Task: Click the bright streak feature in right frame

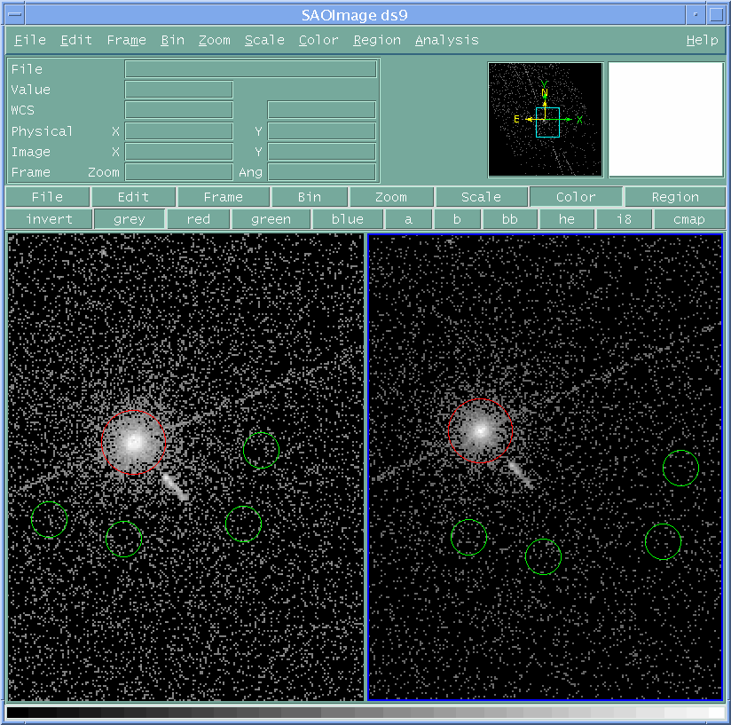Action: click(x=520, y=474)
